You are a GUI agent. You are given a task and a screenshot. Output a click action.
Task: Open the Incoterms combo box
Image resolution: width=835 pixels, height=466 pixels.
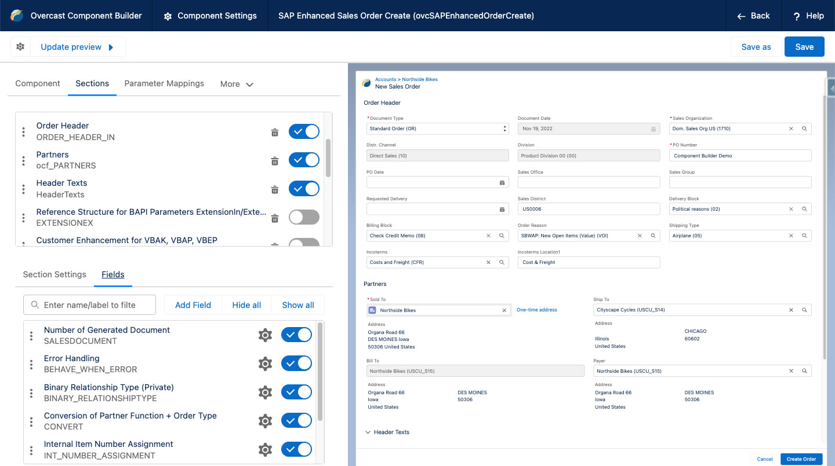pyautogui.click(x=438, y=262)
